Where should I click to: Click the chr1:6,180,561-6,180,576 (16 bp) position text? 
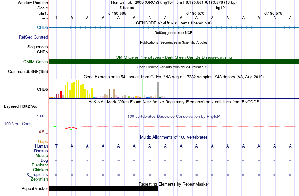tap(206, 3)
